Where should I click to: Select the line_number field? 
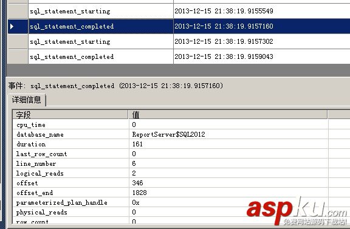tap(36, 164)
